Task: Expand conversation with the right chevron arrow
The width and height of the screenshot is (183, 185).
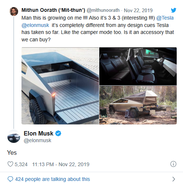Action: coord(174,179)
